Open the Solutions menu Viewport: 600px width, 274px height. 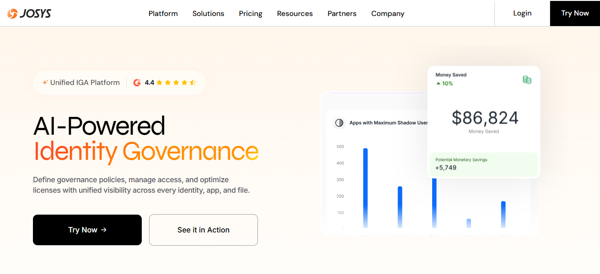(208, 13)
